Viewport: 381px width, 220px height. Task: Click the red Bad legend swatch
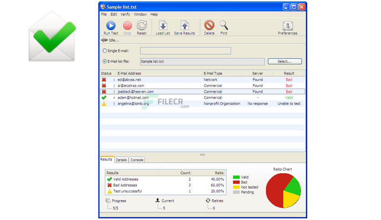coord(236,182)
